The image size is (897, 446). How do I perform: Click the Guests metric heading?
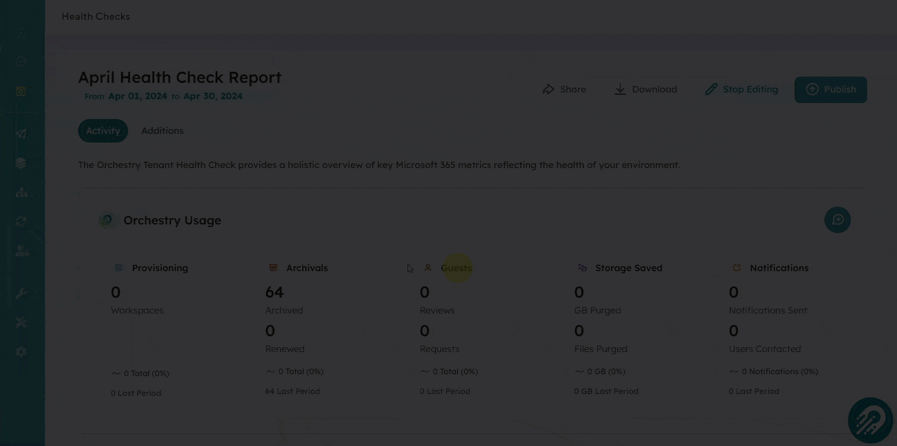click(456, 268)
